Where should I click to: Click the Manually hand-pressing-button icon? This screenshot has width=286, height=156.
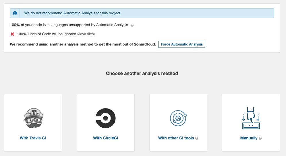tap(251, 118)
